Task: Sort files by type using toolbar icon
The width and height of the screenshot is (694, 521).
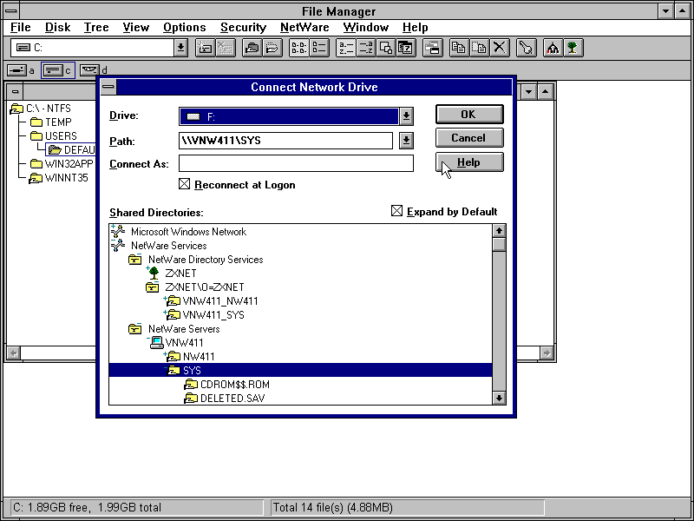Action: coord(365,48)
